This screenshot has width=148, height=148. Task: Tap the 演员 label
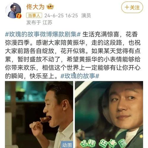coord(86,15)
